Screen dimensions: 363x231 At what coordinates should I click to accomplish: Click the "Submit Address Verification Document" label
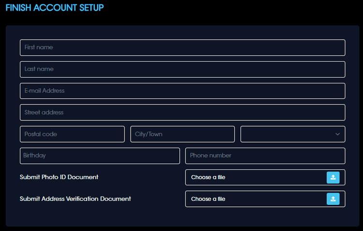point(75,198)
